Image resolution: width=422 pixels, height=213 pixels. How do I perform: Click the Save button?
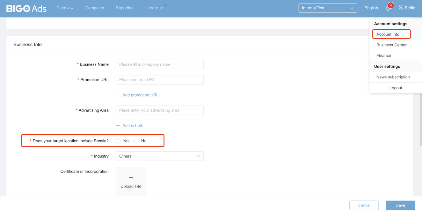tap(400, 205)
